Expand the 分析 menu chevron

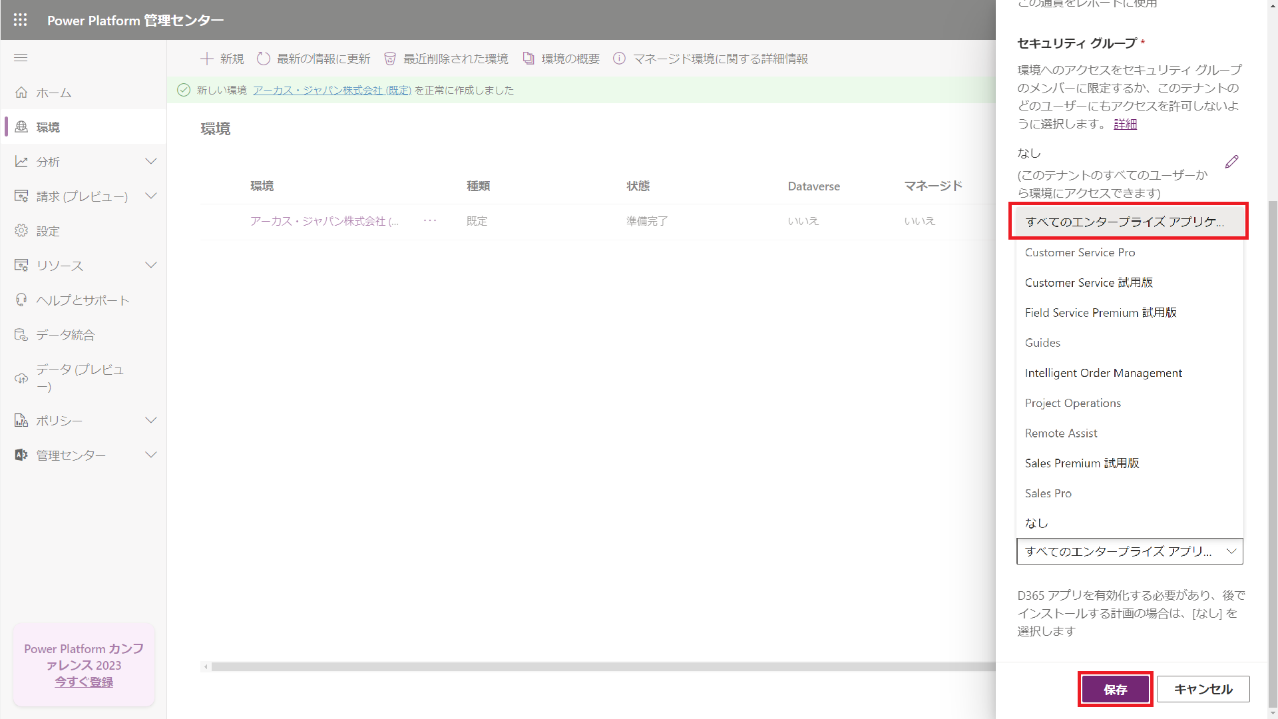151,161
